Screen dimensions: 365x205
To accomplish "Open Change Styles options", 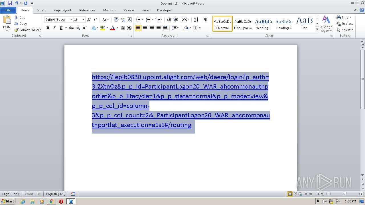I will click(326, 24).
